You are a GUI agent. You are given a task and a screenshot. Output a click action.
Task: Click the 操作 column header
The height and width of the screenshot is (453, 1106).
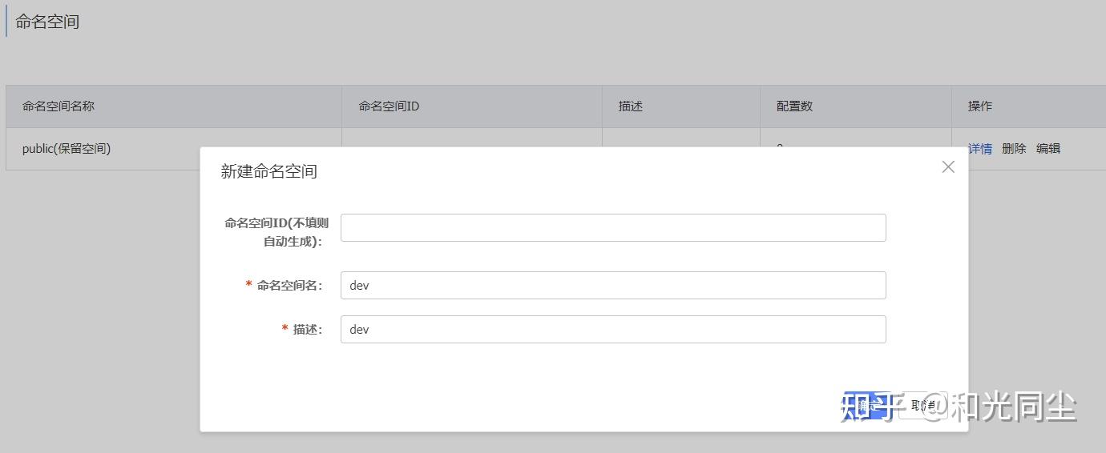pyautogui.click(x=1029, y=106)
